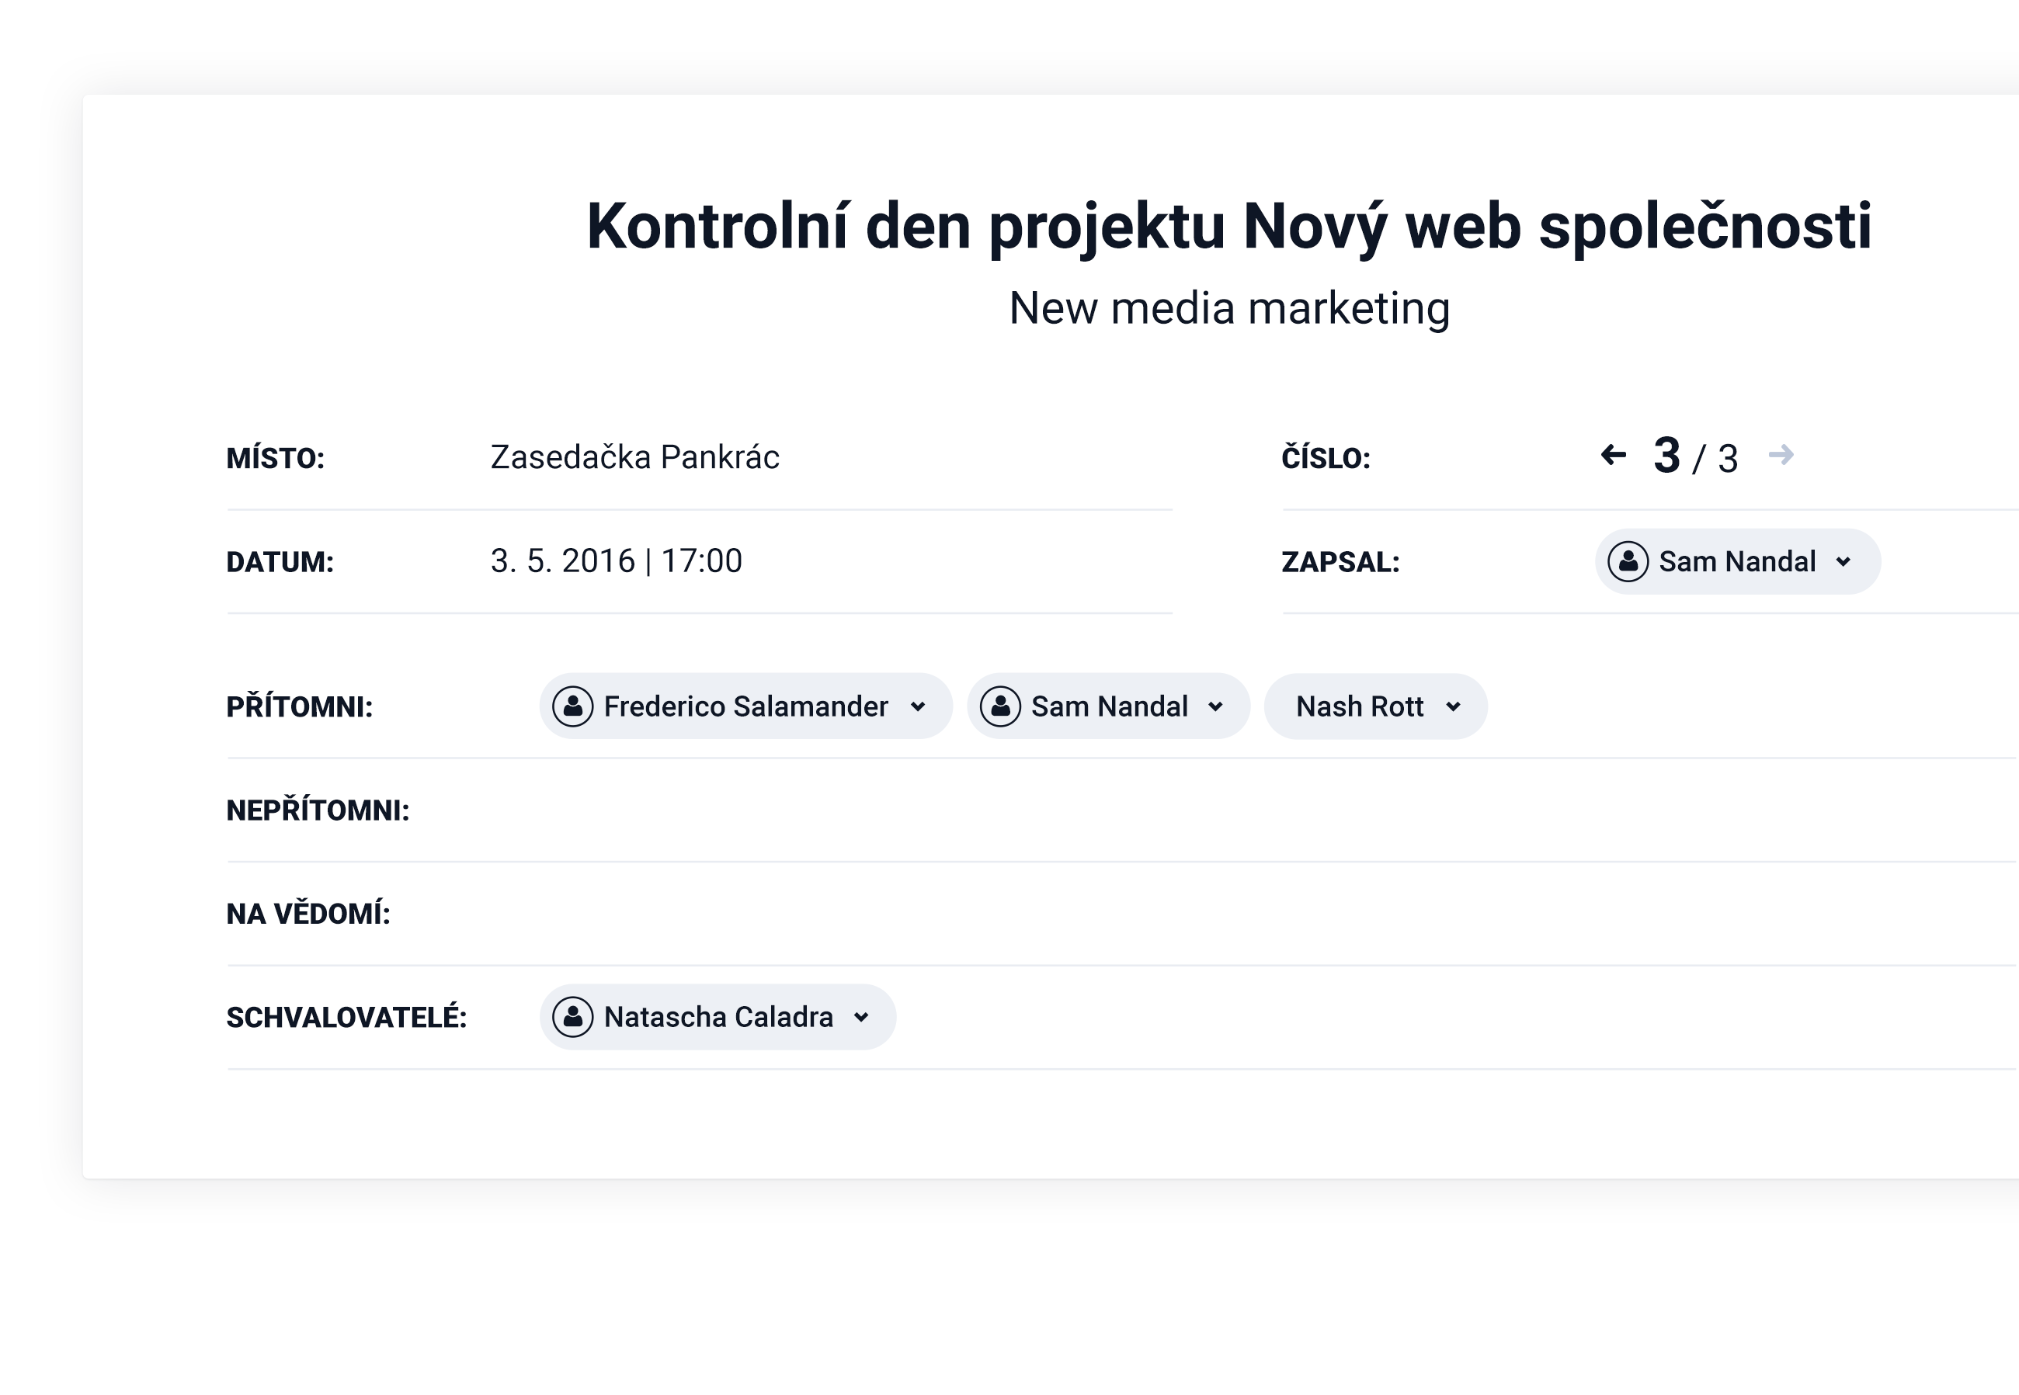Expand the Nash Rott chip options
The width and height of the screenshot is (2019, 1395).
tap(1453, 706)
